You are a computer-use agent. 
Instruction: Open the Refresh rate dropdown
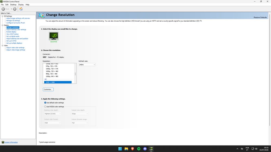click(87, 65)
